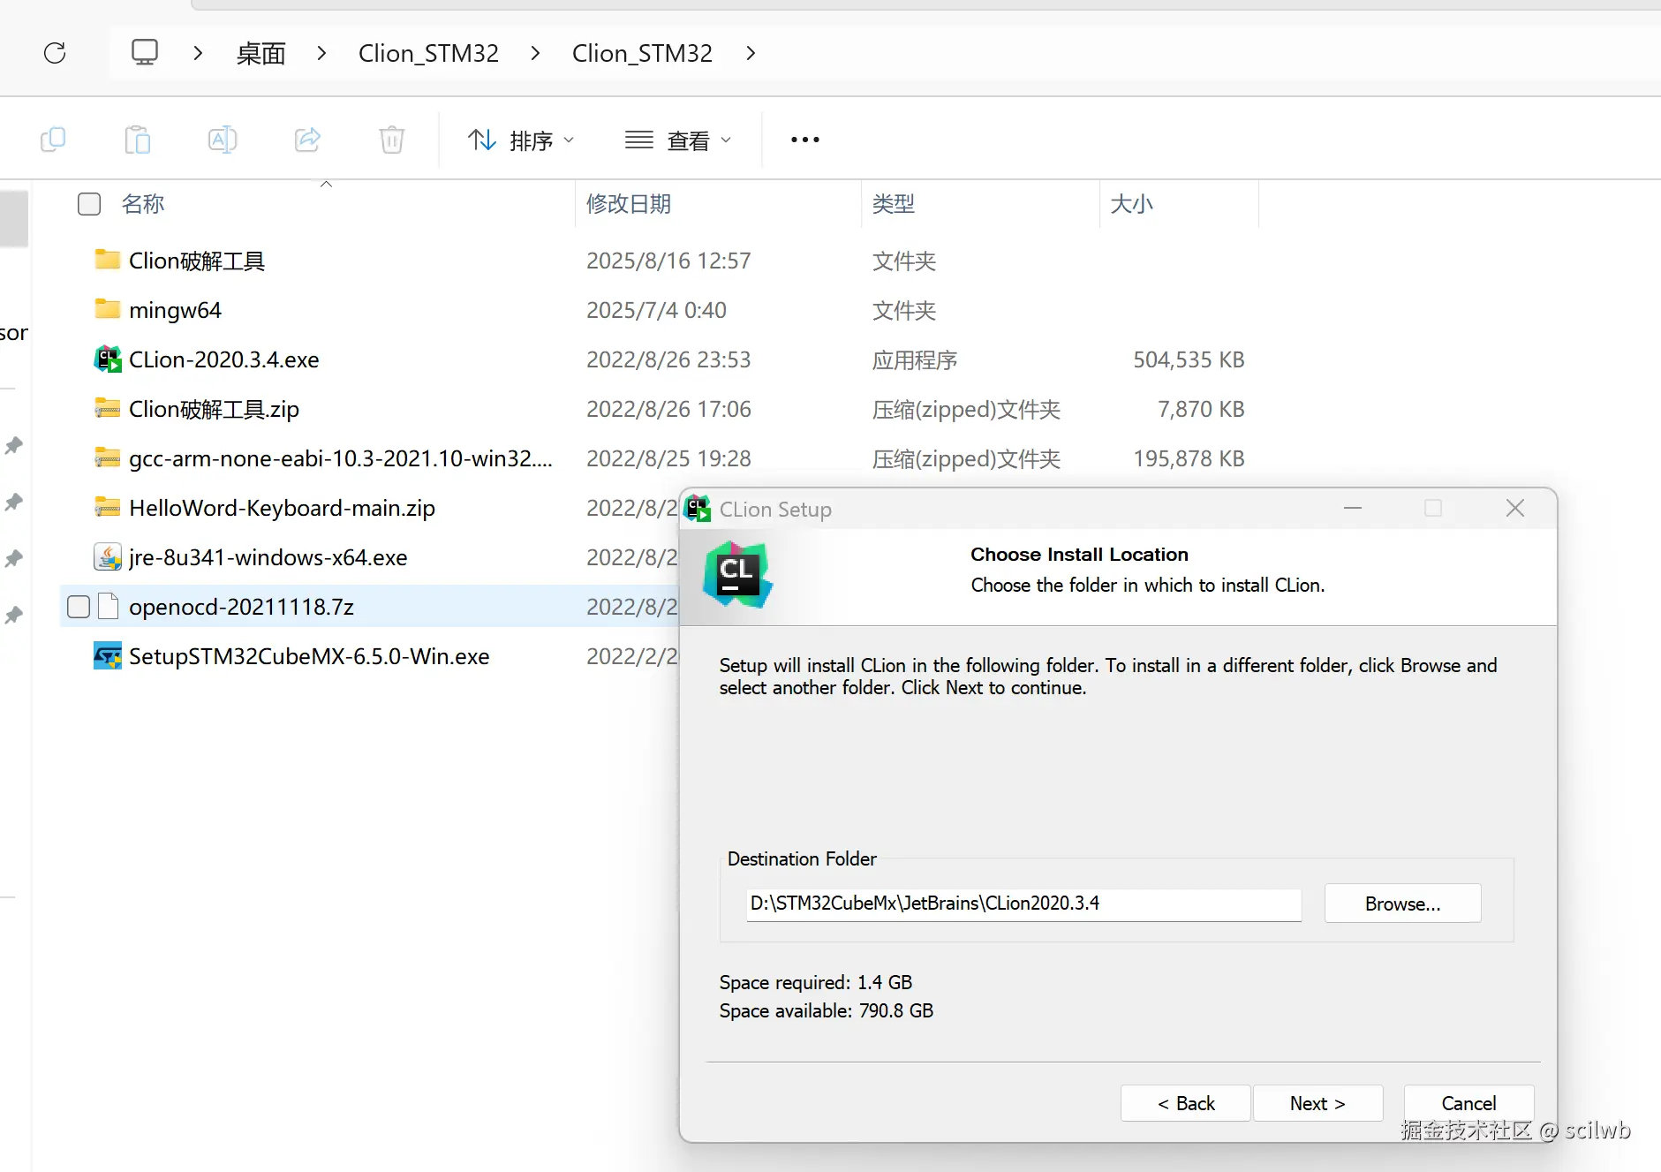Click the Destination Folder path field
Image resolution: width=1661 pixels, height=1172 pixels.
click(1023, 904)
